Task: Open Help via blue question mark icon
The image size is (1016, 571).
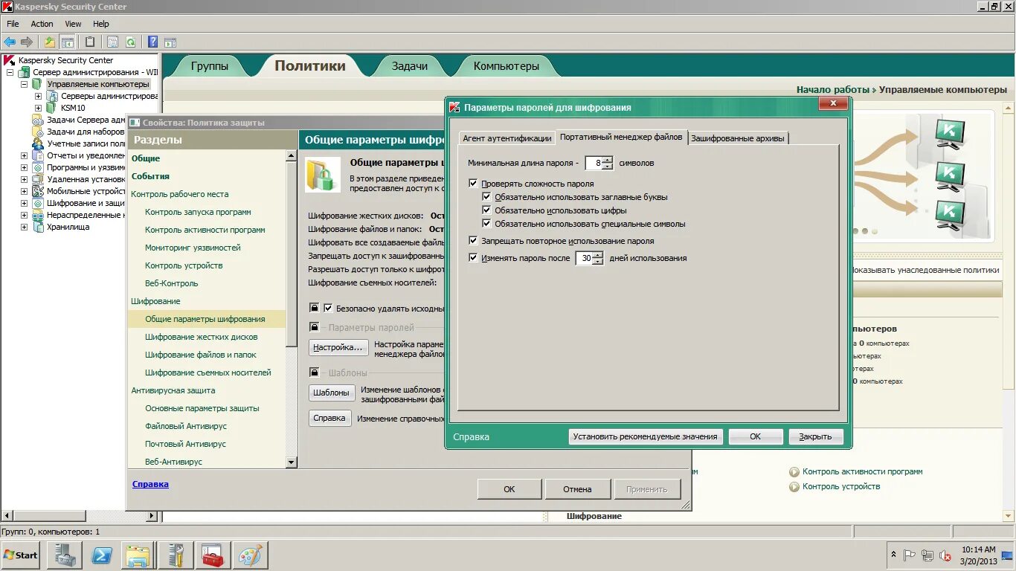Action: (x=152, y=42)
